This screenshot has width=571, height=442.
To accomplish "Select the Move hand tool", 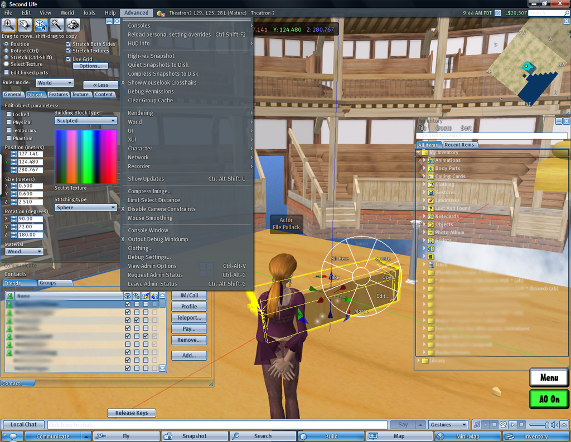I will 25,24.
